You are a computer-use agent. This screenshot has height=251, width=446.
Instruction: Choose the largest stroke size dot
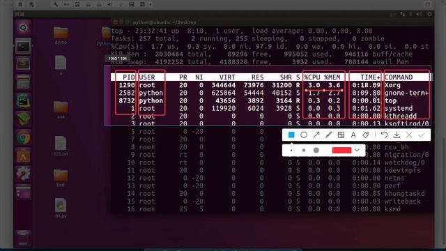coord(316,151)
